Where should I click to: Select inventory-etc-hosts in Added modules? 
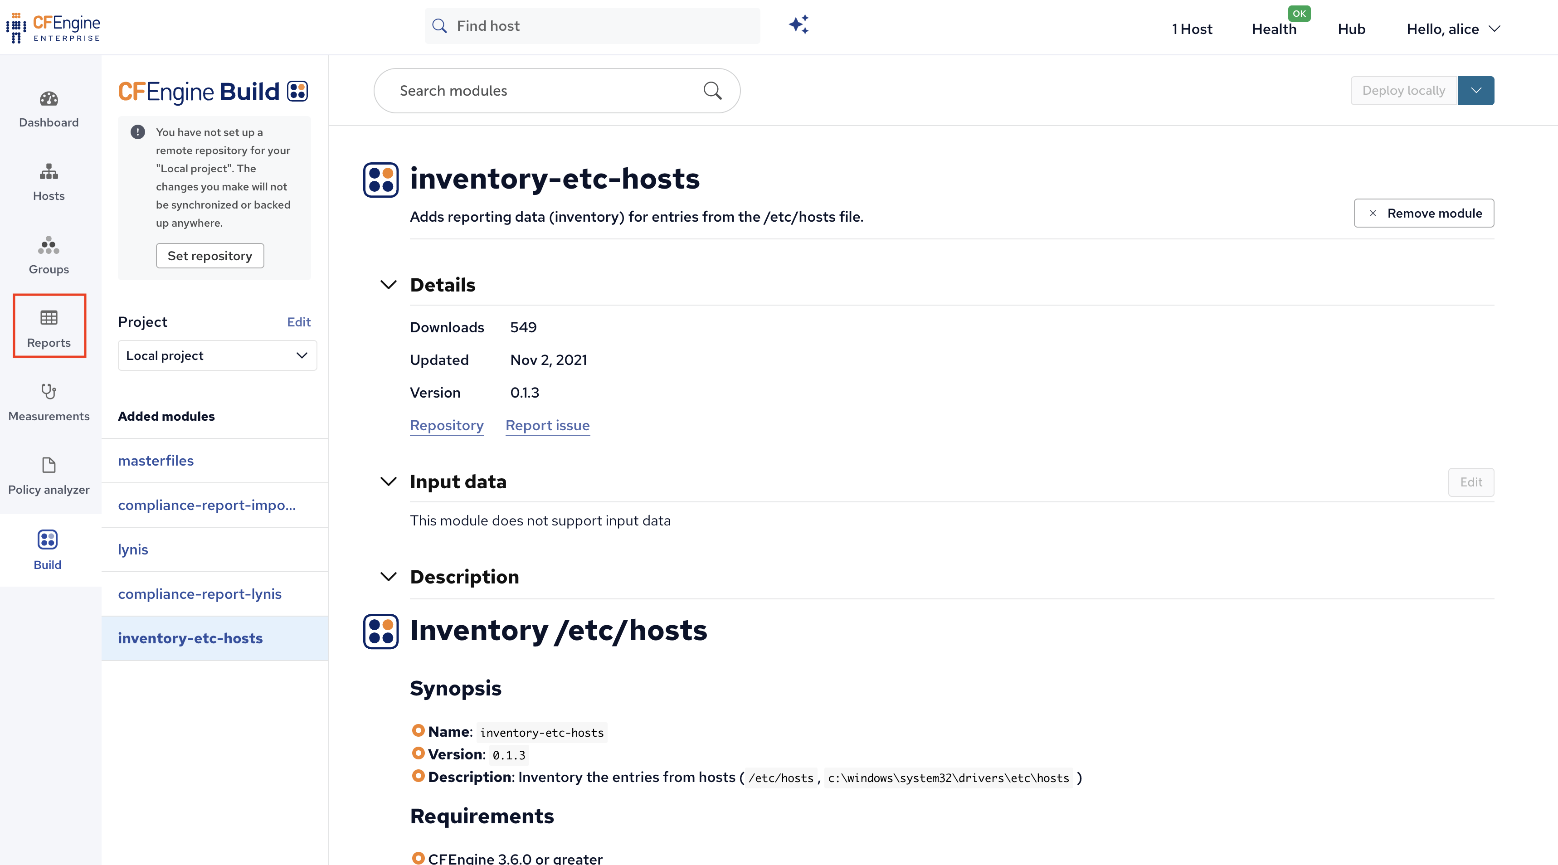[215, 638]
